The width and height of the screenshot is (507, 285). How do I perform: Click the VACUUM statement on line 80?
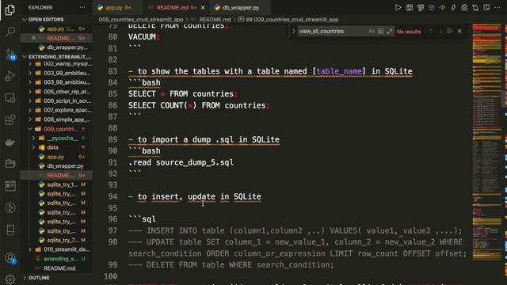[143, 37]
